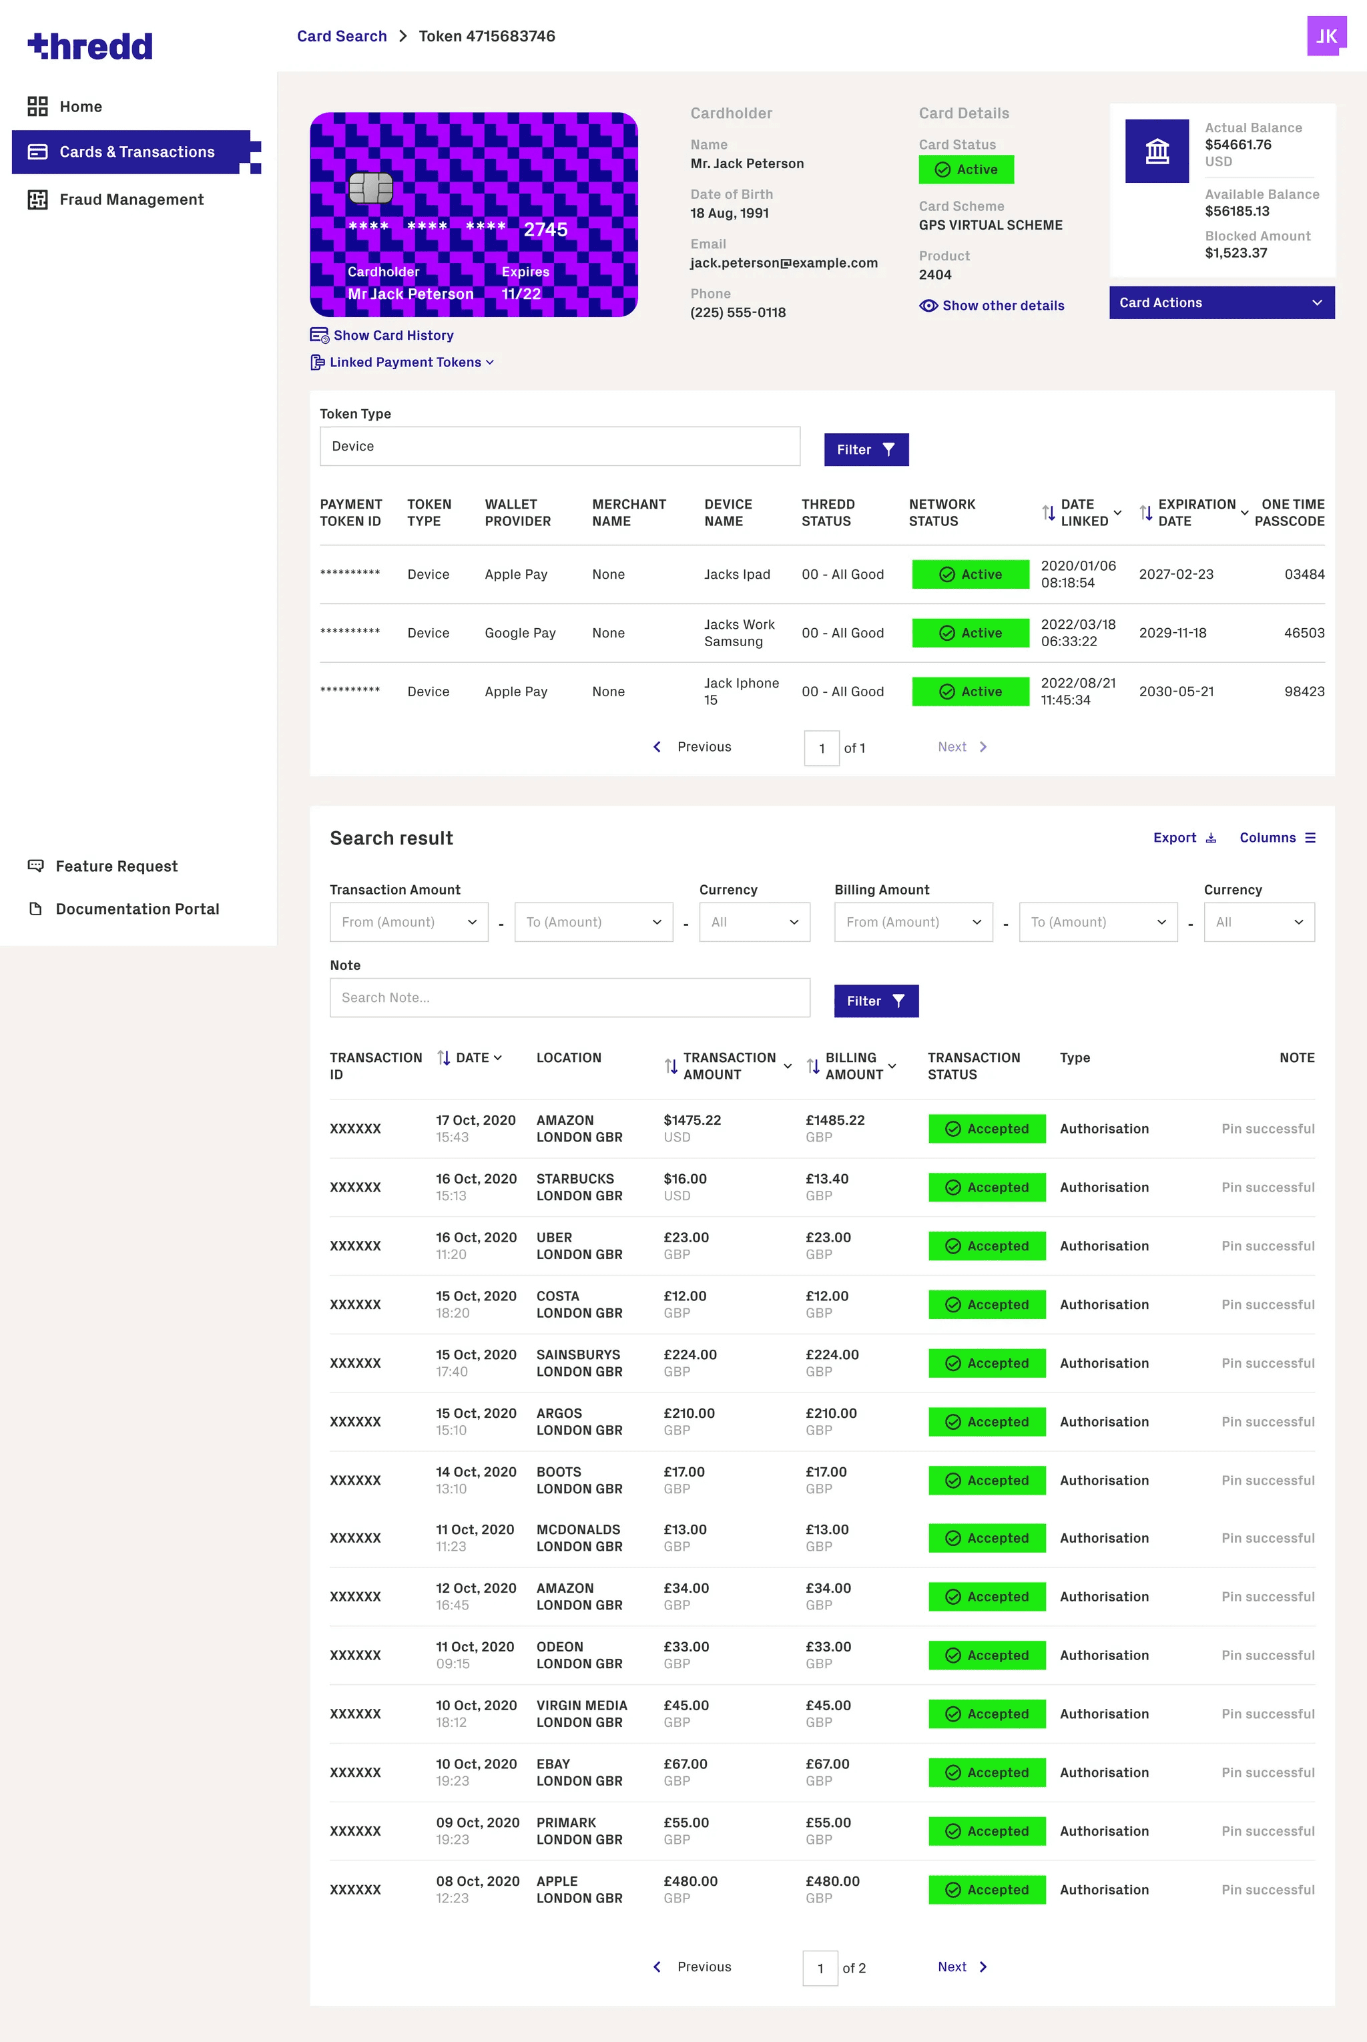Click Filter button beside Token Type
Image resolution: width=1367 pixels, height=2042 pixels.
tap(865, 449)
